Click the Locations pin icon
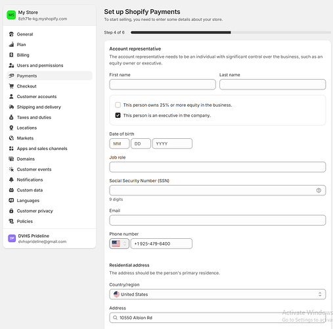 coord(11,128)
